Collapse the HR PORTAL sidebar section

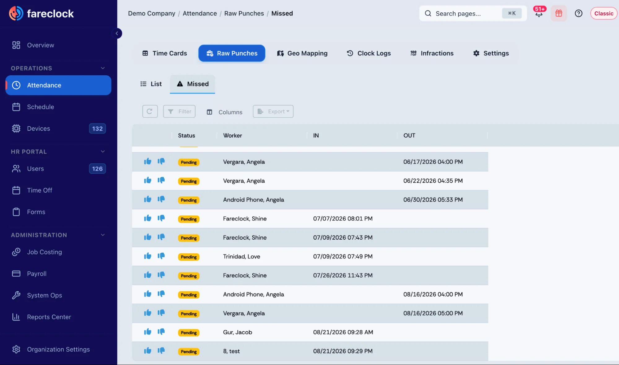coord(102,151)
